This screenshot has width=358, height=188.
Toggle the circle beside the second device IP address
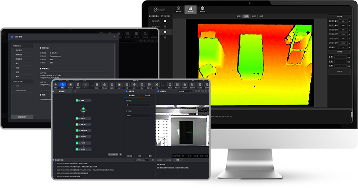pyautogui.click(x=165, y=27)
